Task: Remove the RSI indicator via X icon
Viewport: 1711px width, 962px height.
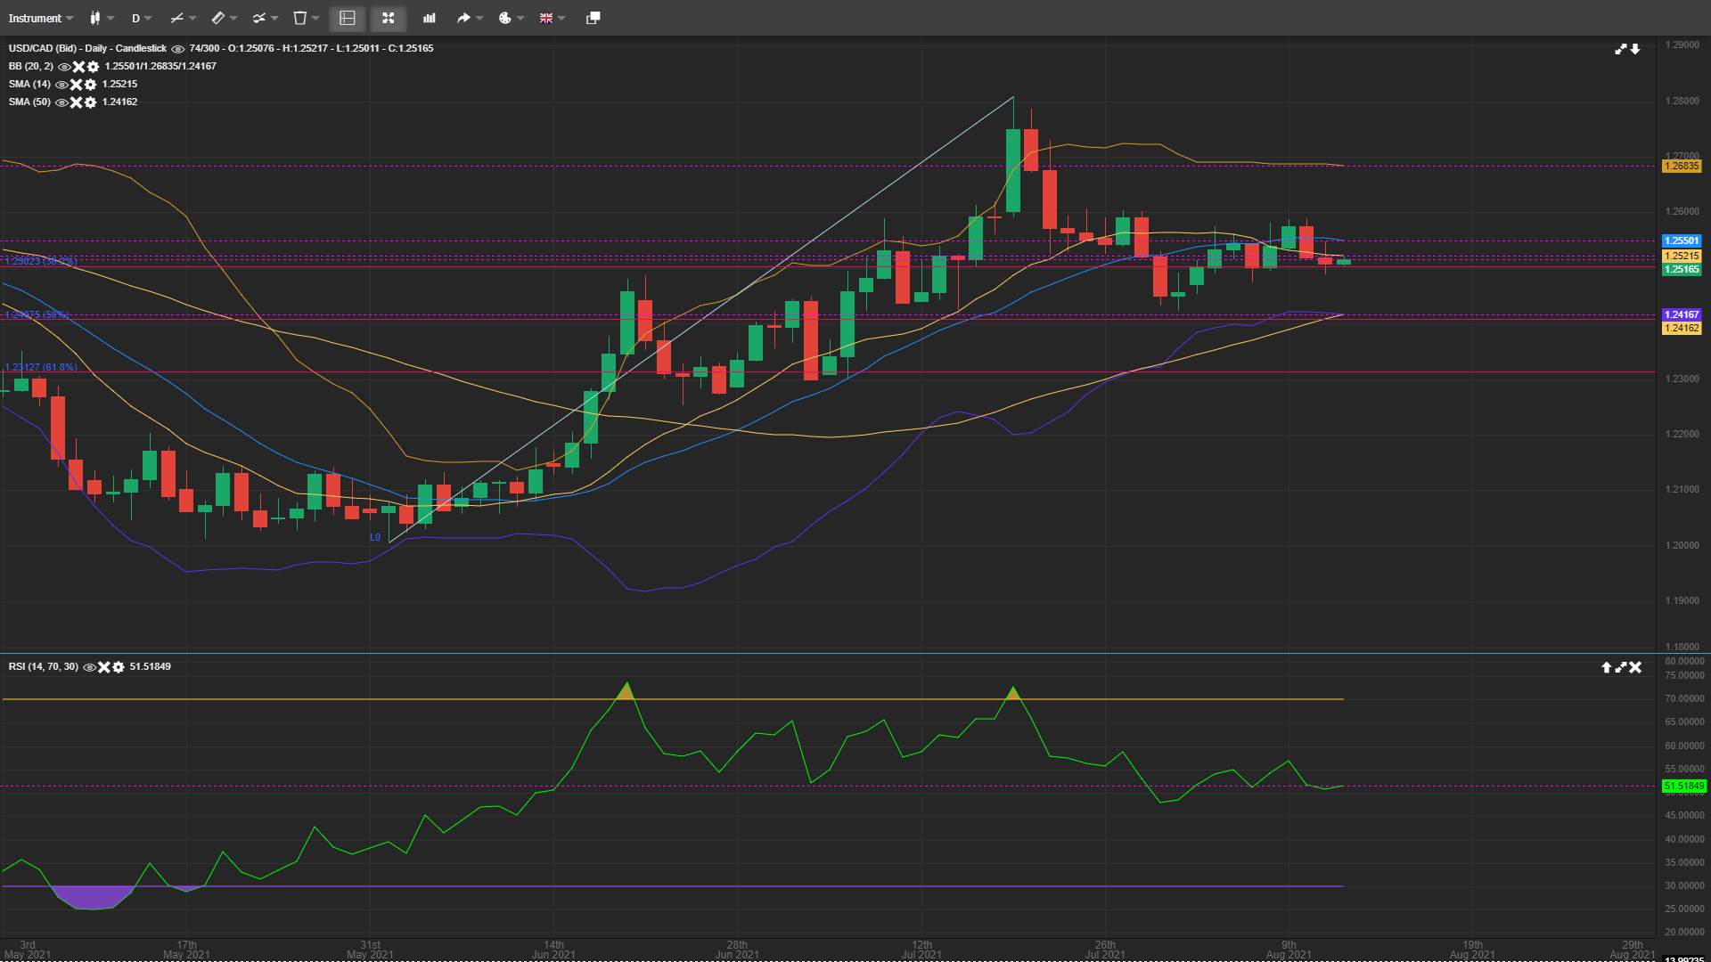Action: click(104, 667)
